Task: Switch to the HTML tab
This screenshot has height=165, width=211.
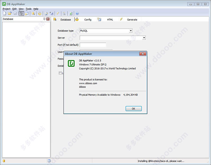Action: (x=110, y=20)
